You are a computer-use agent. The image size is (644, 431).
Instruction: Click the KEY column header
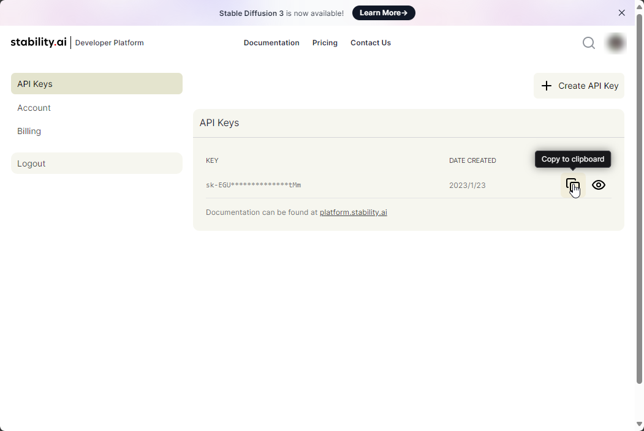(212, 160)
